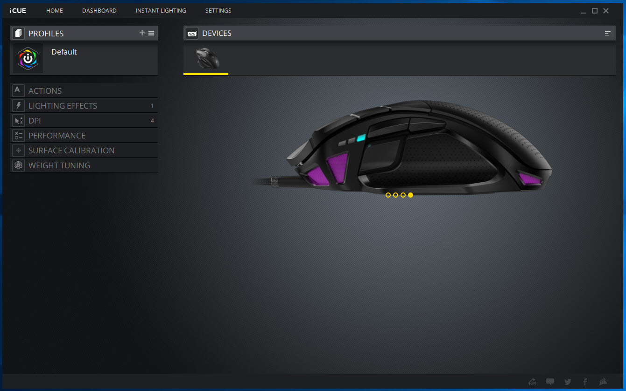Screen dimensions: 626x391
Task: Expand the SURFACE CALIBRATION section
Action: pos(84,150)
